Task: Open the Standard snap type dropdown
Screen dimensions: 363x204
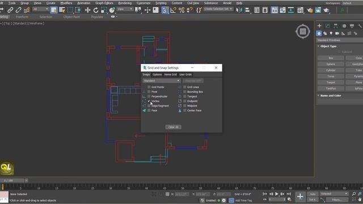Action: point(162,80)
